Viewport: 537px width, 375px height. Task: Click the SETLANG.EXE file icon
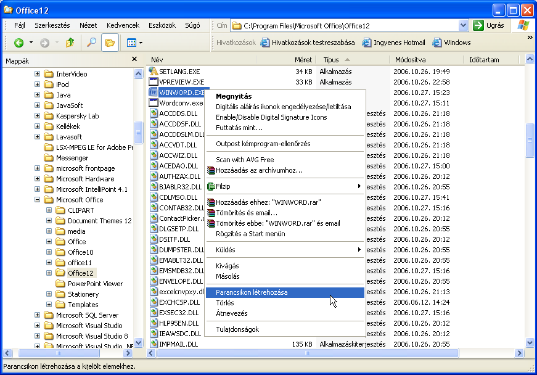(153, 71)
